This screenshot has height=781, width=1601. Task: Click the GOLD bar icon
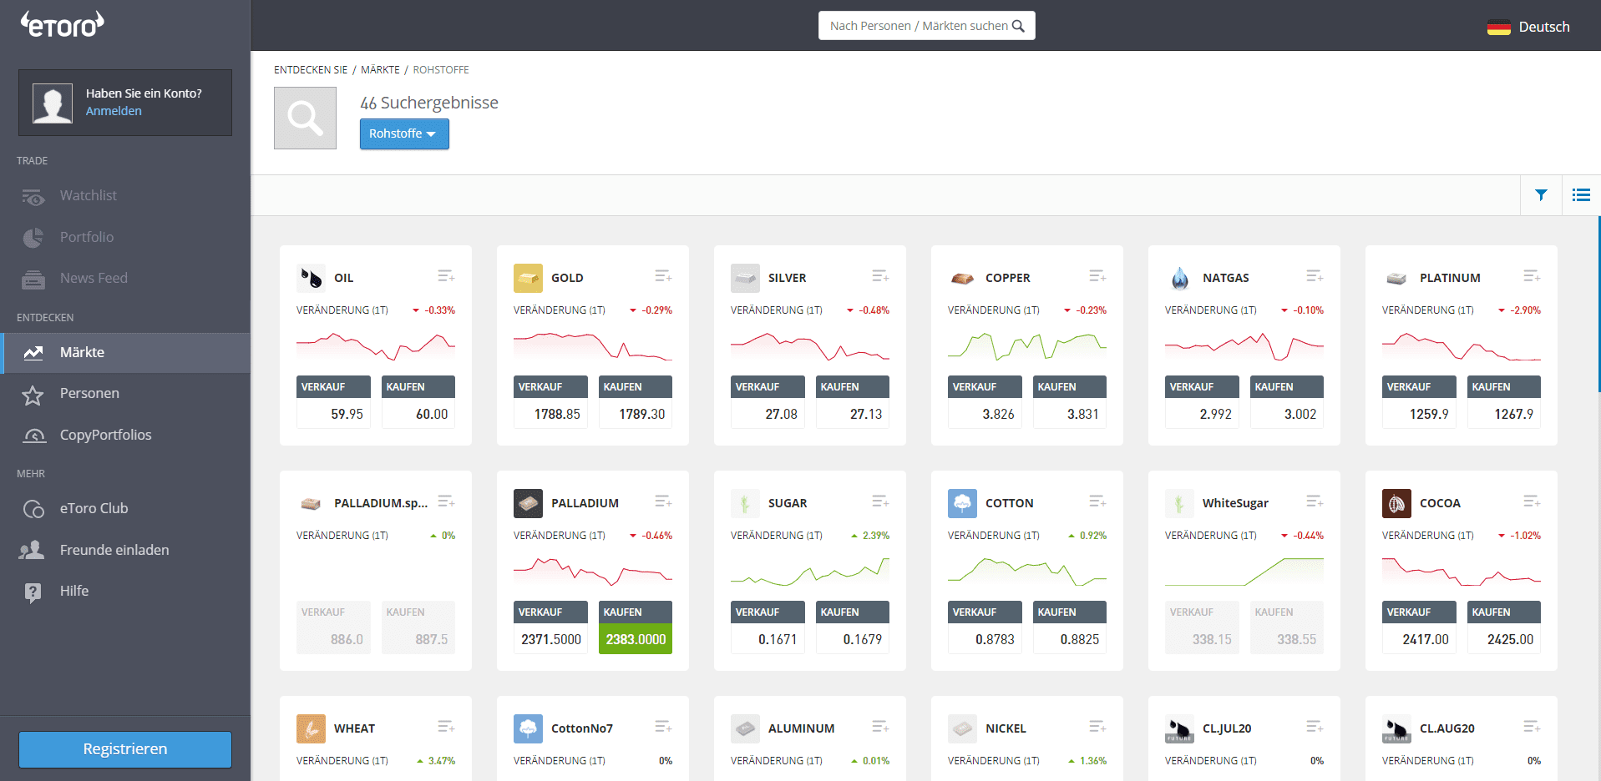[x=528, y=278]
